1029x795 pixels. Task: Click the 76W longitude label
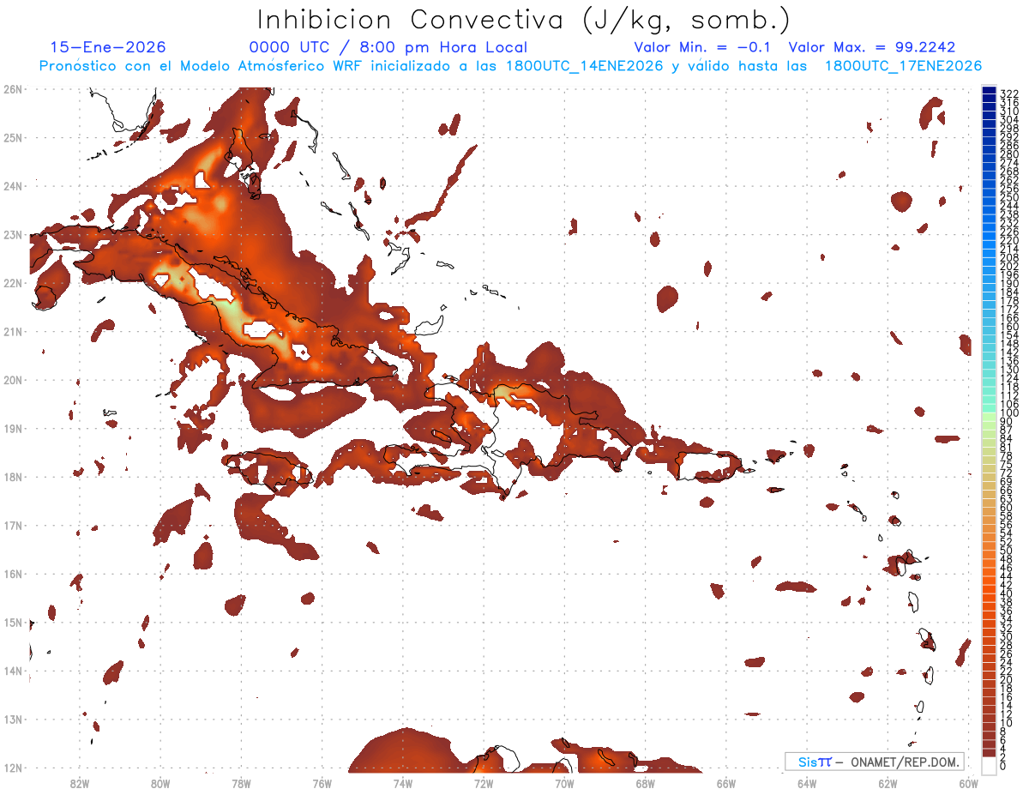[322, 783]
